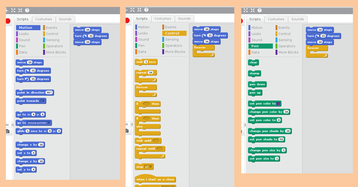Click the grow sprite icon above the Control palette
This screenshot has height=187, width=358.
coord(132,10)
